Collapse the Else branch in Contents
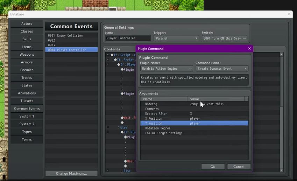297x181 pixels. coord(108,127)
